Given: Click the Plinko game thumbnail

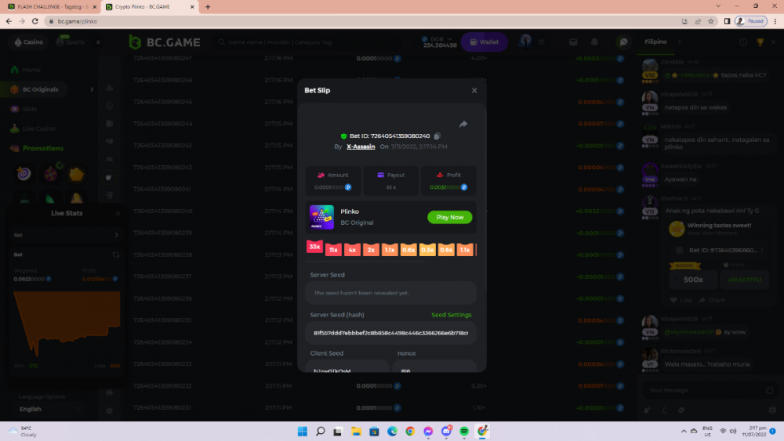Looking at the screenshot, I should pyautogui.click(x=321, y=217).
